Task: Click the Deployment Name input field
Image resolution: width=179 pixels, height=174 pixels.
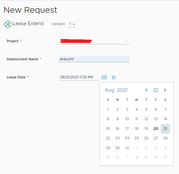Action: click(x=94, y=59)
